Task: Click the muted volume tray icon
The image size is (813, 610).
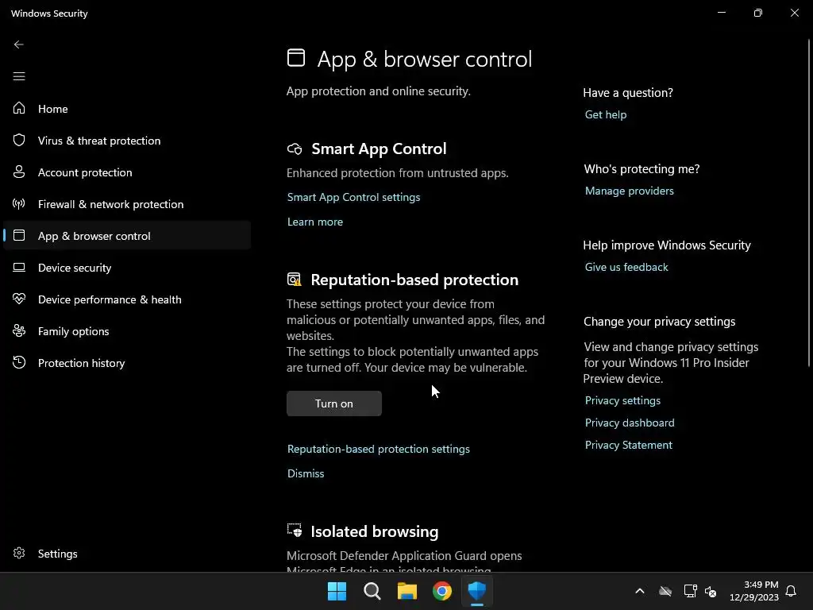Action: pyautogui.click(x=711, y=591)
